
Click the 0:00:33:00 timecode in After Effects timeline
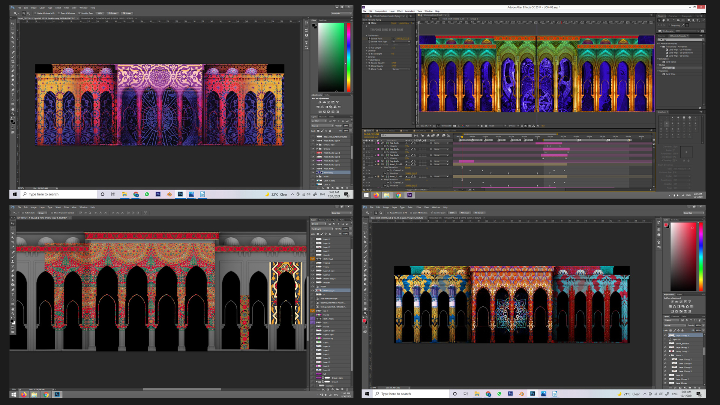click(371, 134)
